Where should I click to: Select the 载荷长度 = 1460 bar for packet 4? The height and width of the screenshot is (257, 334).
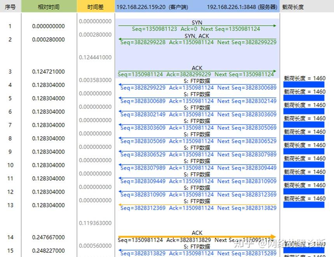tap(304, 83)
